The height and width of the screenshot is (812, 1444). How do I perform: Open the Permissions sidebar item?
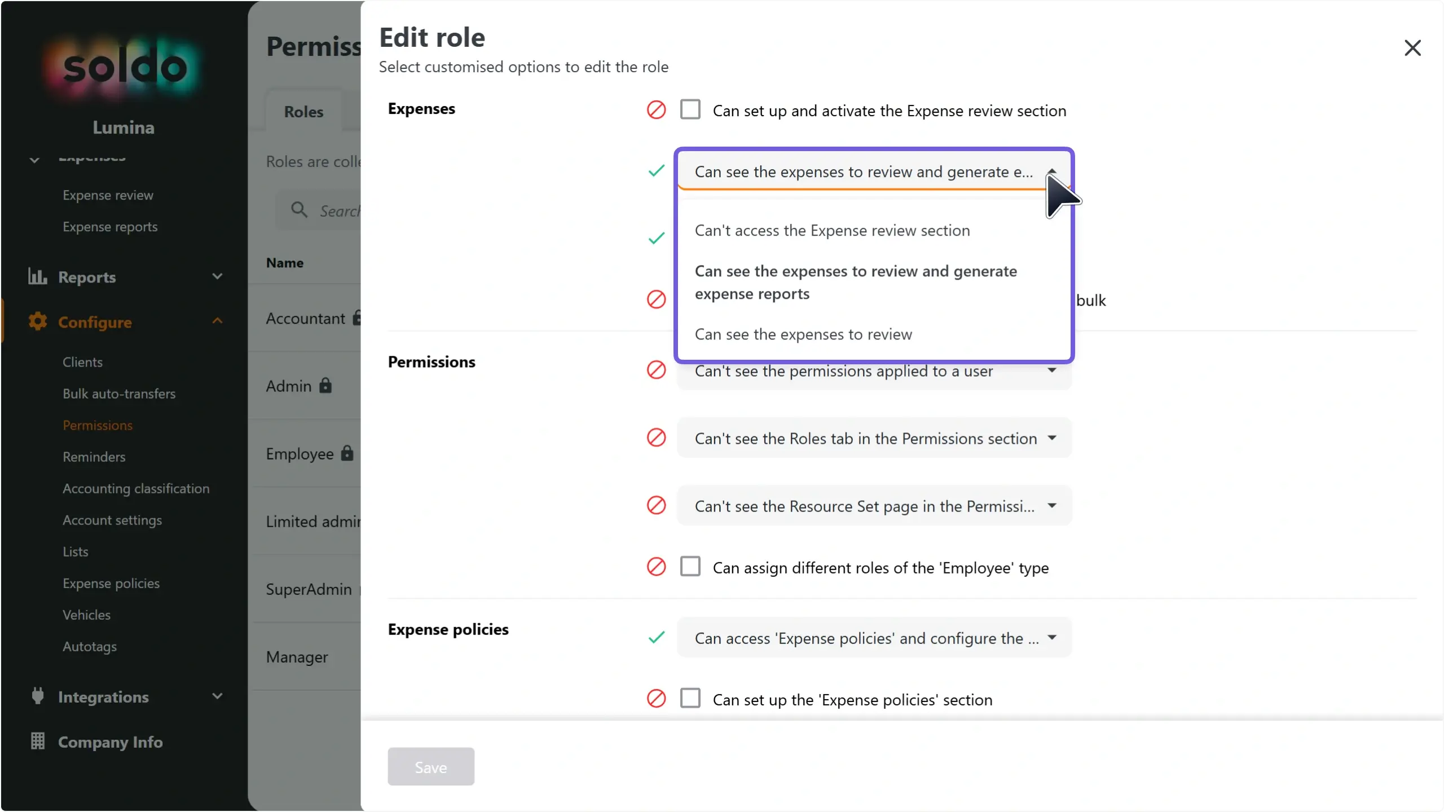98,425
